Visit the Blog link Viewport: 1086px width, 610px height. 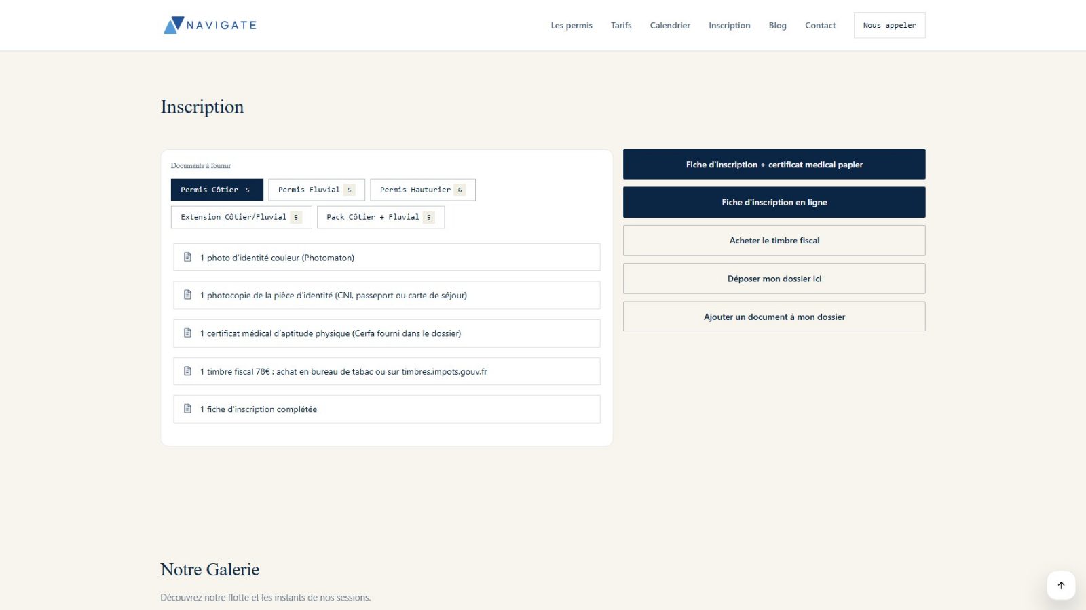coord(778,26)
